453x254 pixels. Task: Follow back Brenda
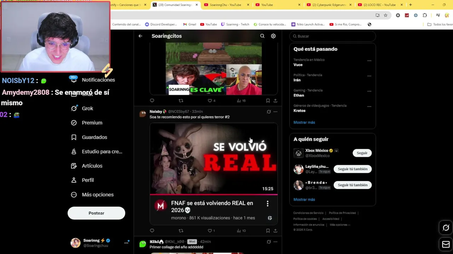[x=352, y=185]
